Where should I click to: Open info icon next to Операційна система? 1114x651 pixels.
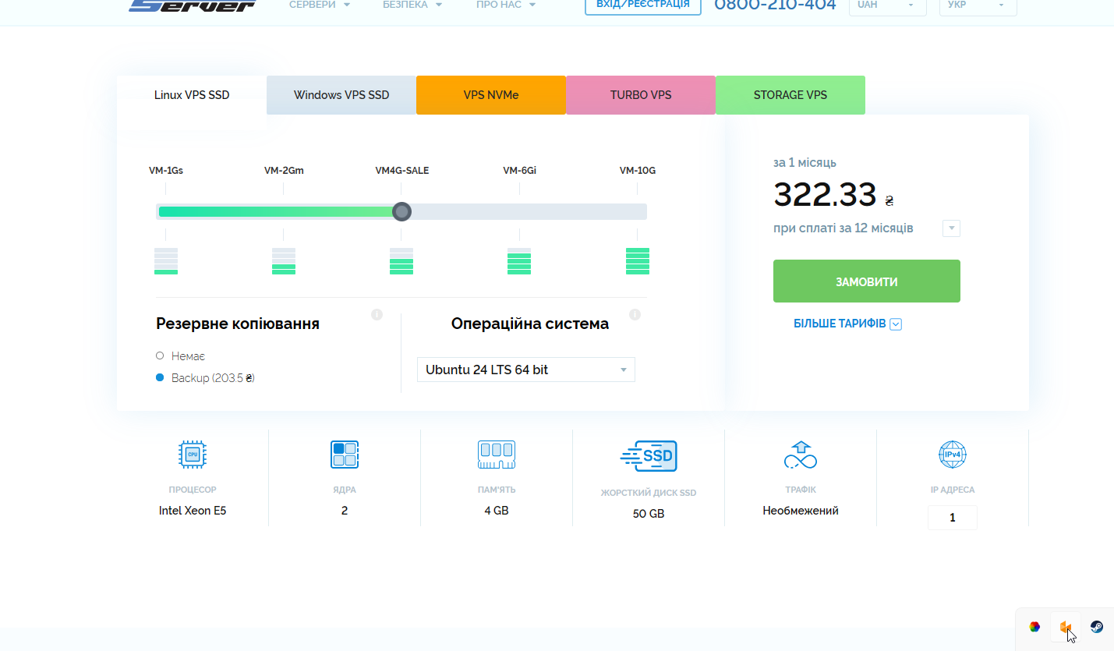coord(635,315)
